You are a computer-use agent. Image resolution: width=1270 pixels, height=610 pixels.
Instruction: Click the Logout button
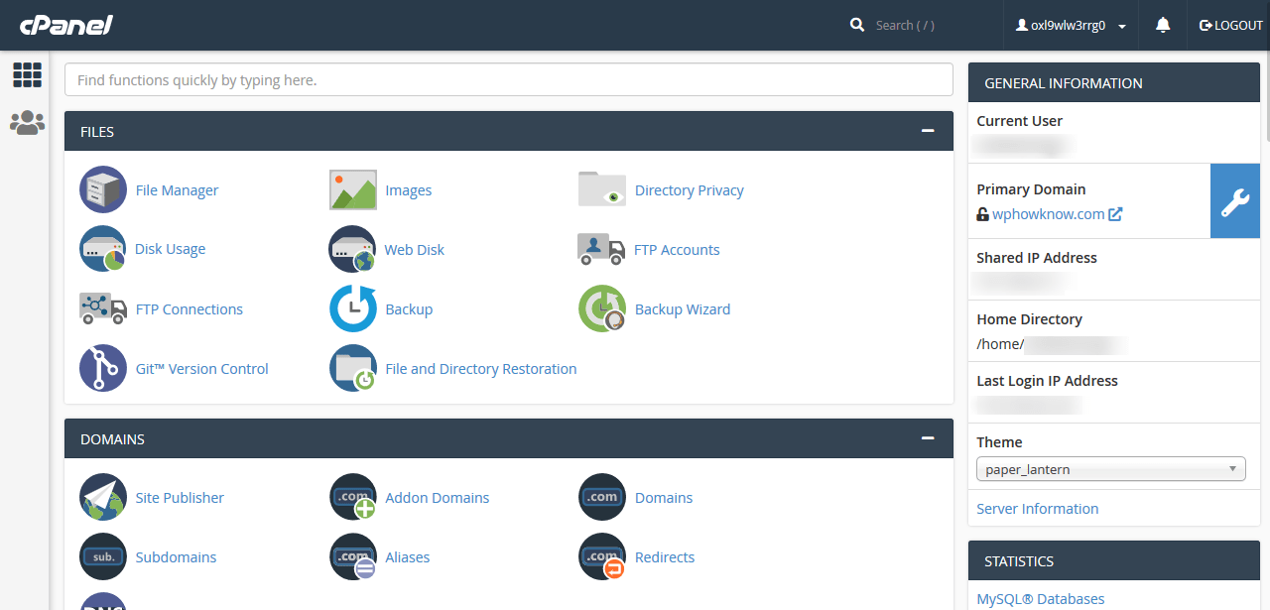[1230, 26]
